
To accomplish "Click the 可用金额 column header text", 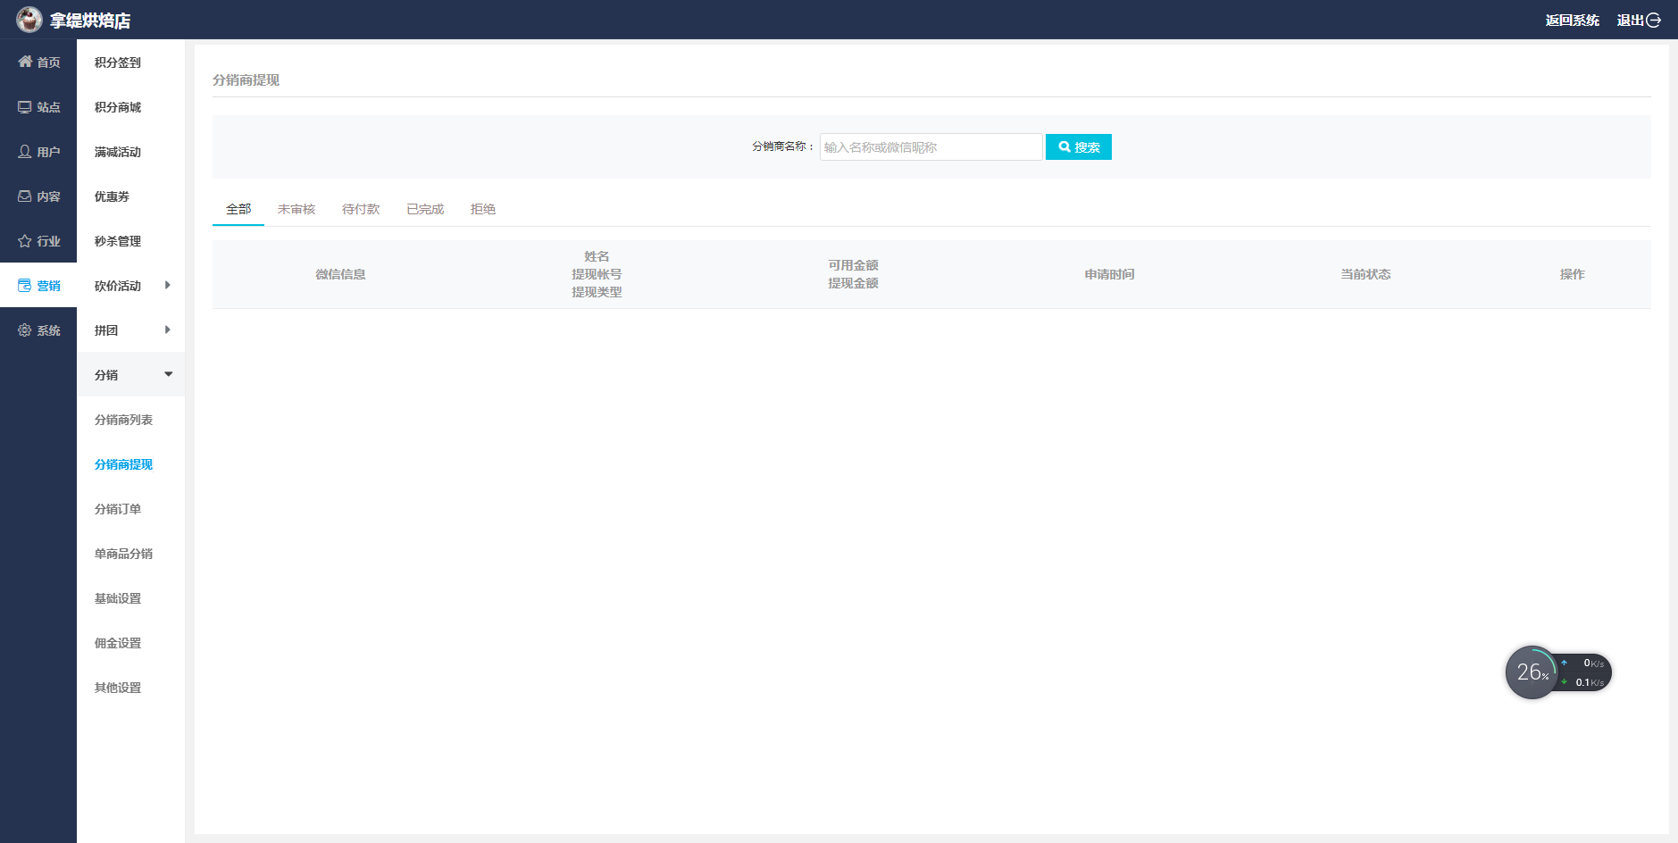I will [853, 265].
